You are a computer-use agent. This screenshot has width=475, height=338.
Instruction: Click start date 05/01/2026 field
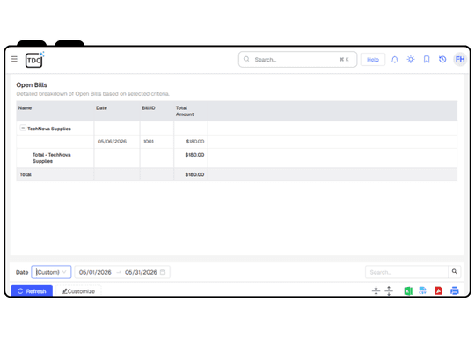pos(95,272)
